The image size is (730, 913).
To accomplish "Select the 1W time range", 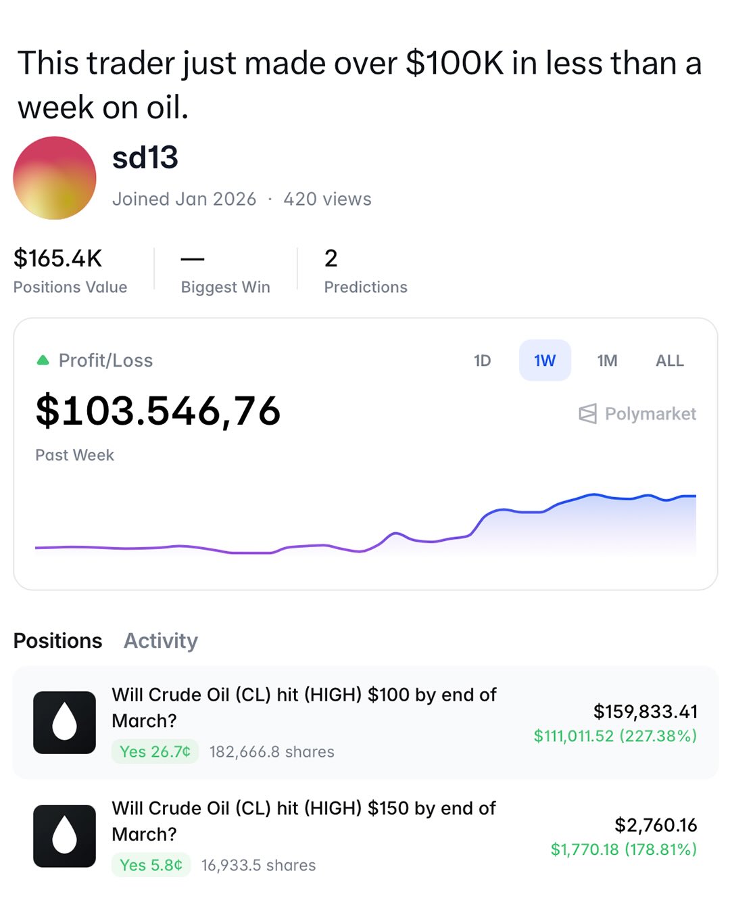I will [545, 360].
